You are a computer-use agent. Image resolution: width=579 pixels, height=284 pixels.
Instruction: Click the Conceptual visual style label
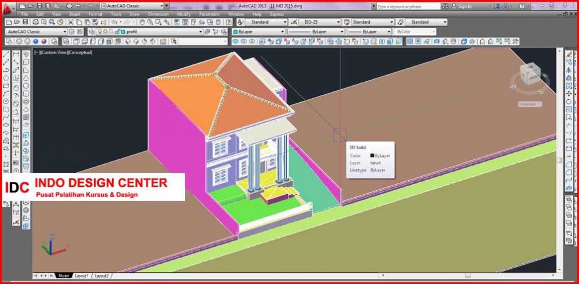80,53
